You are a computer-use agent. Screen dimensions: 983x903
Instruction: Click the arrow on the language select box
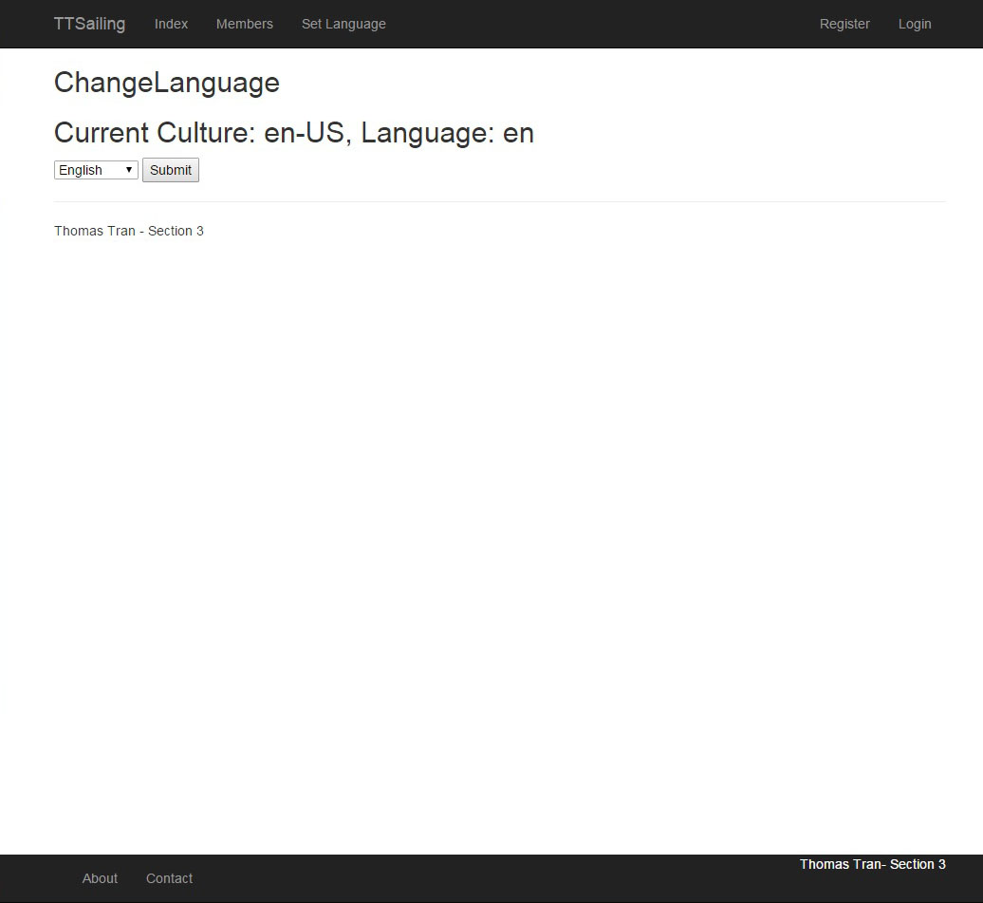pyautogui.click(x=129, y=170)
